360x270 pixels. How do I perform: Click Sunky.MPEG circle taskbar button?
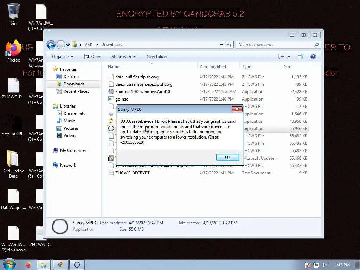coord(77,265)
